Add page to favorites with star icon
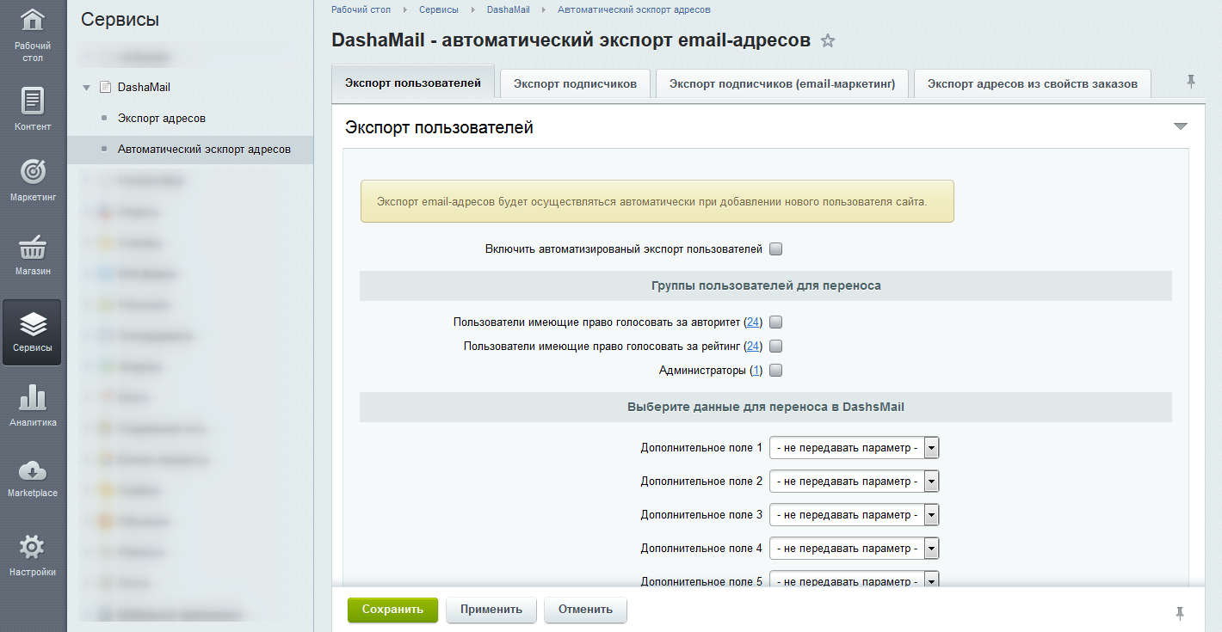Image resolution: width=1222 pixels, height=632 pixels. [828, 40]
